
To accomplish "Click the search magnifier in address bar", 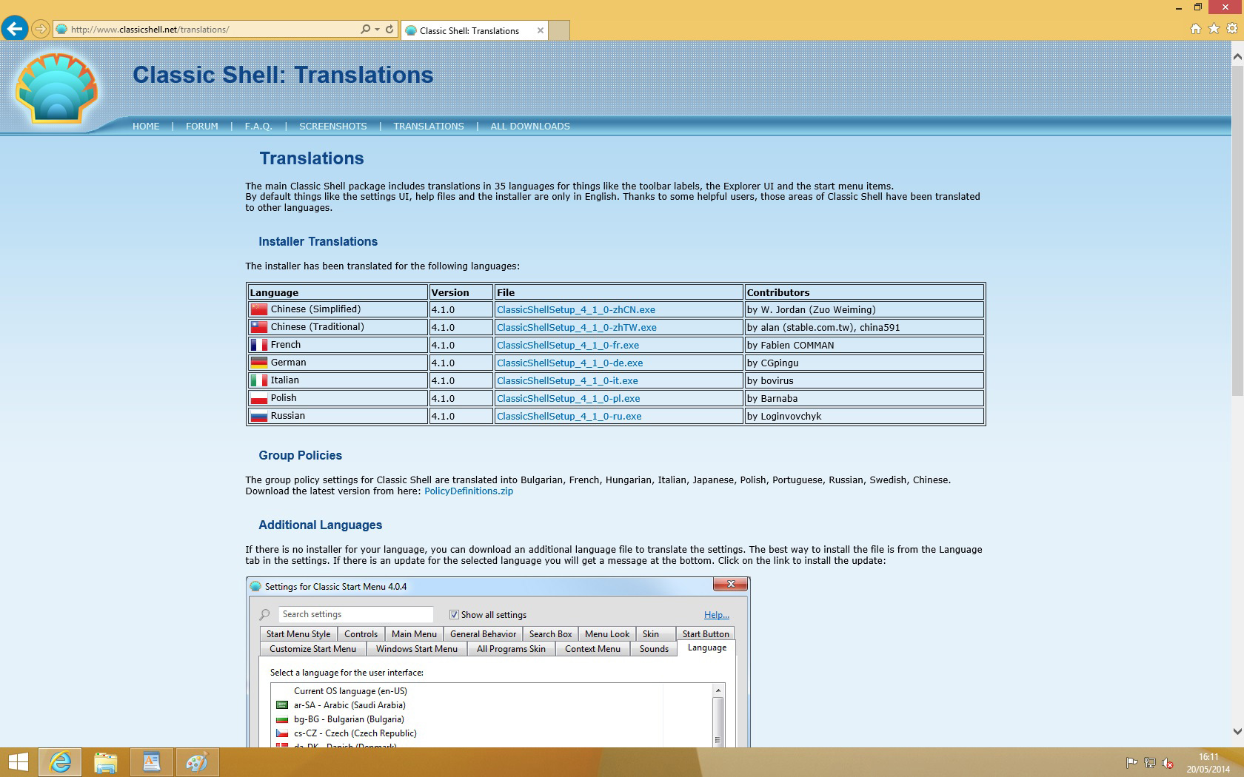I will click(x=365, y=30).
